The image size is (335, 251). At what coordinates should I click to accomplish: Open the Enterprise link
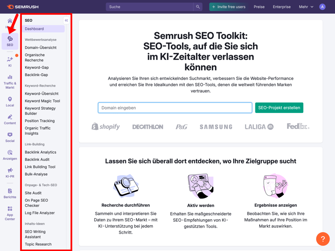pos(281,7)
